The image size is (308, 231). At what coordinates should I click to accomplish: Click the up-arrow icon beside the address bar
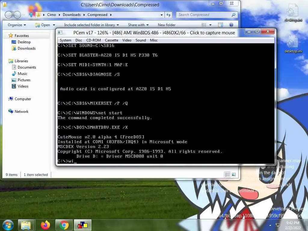[x=31, y=15]
